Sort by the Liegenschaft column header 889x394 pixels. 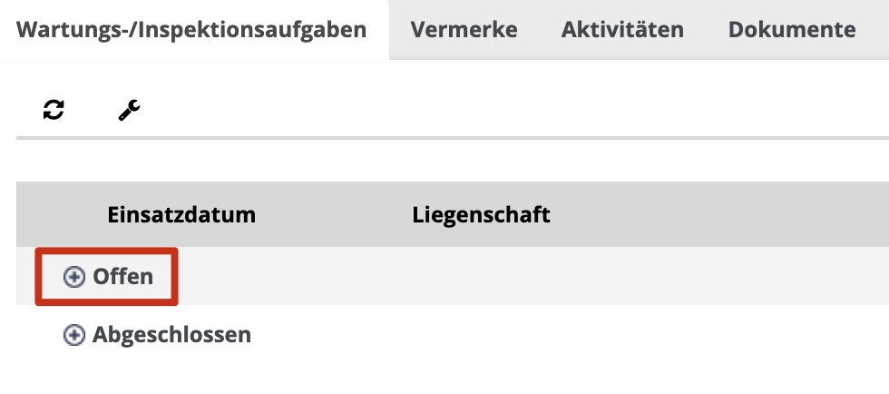click(481, 215)
